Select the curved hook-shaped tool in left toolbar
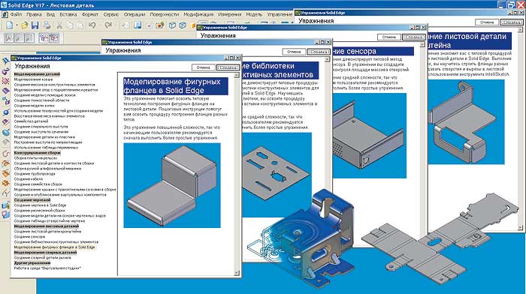 [6, 154]
